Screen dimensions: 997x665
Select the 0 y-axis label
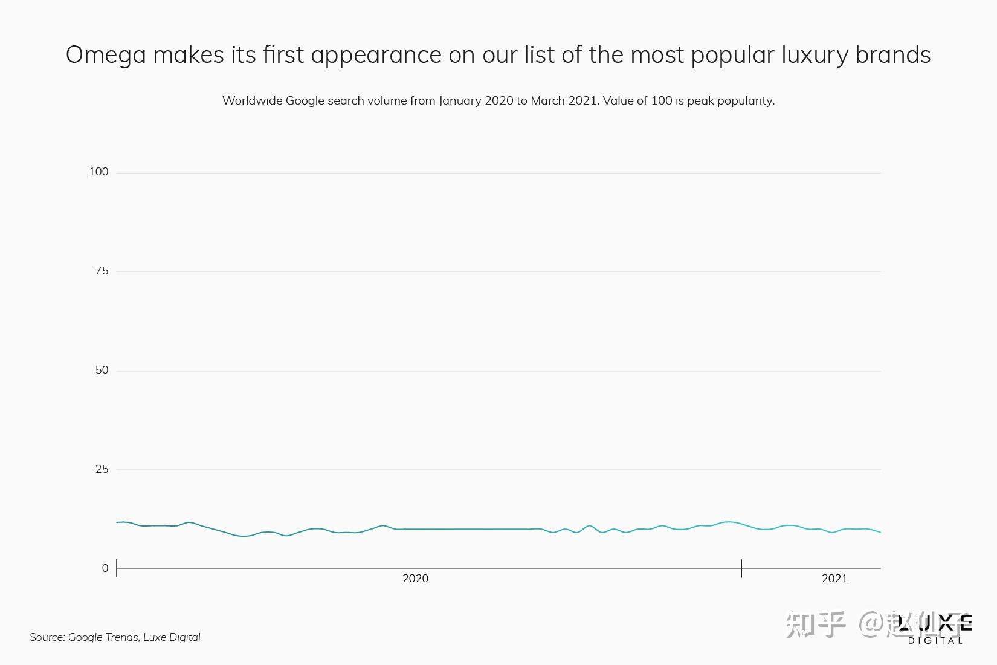105,569
